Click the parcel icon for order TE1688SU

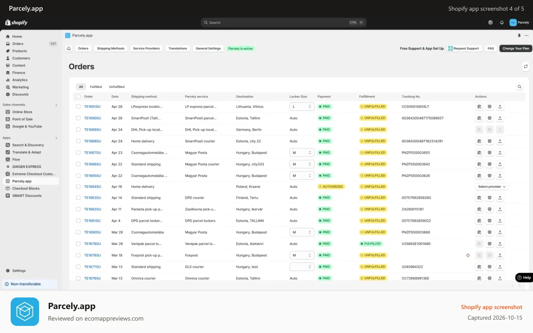point(489,141)
